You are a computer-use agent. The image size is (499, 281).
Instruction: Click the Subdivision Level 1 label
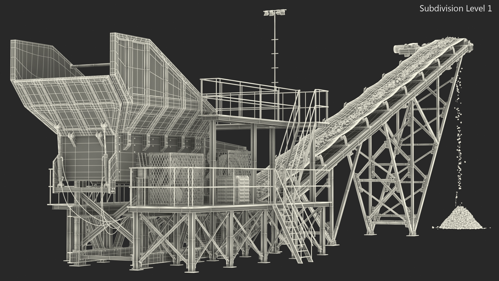456,9
